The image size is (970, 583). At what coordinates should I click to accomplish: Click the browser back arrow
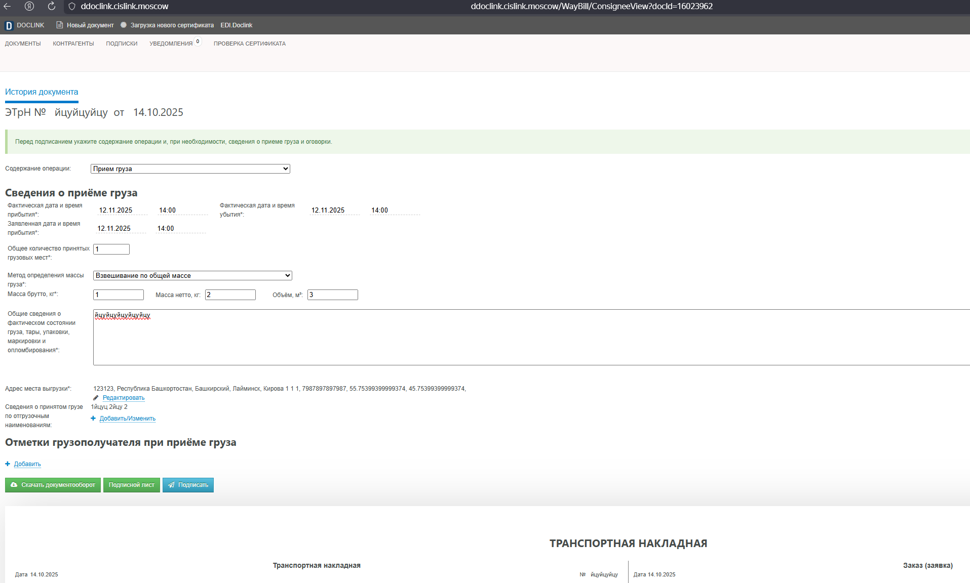pos(8,6)
